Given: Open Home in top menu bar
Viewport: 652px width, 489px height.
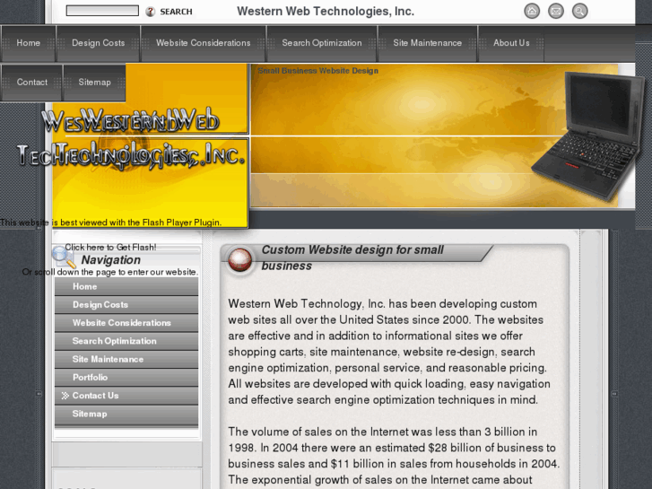Looking at the screenshot, I should click(x=29, y=43).
